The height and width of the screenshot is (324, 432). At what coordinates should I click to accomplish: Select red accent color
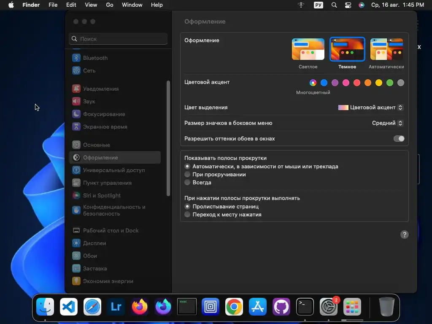[357, 83]
